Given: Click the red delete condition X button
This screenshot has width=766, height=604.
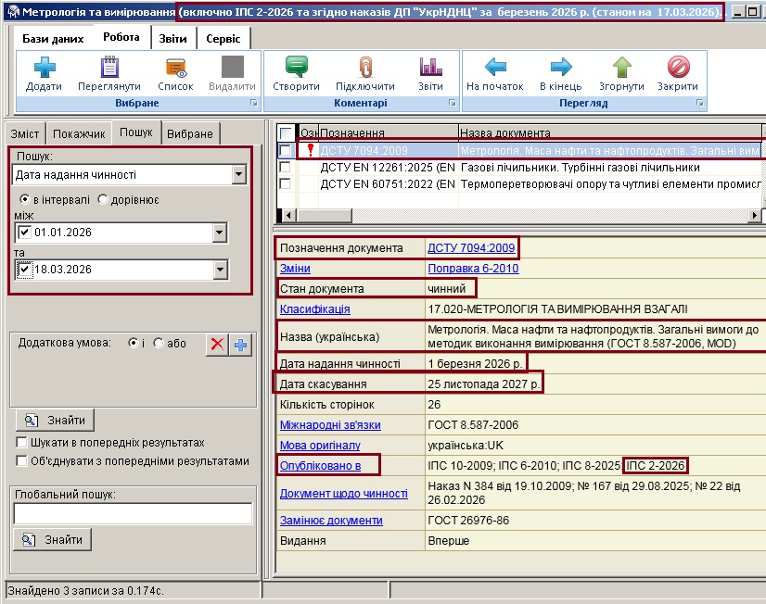Looking at the screenshot, I should click(216, 344).
